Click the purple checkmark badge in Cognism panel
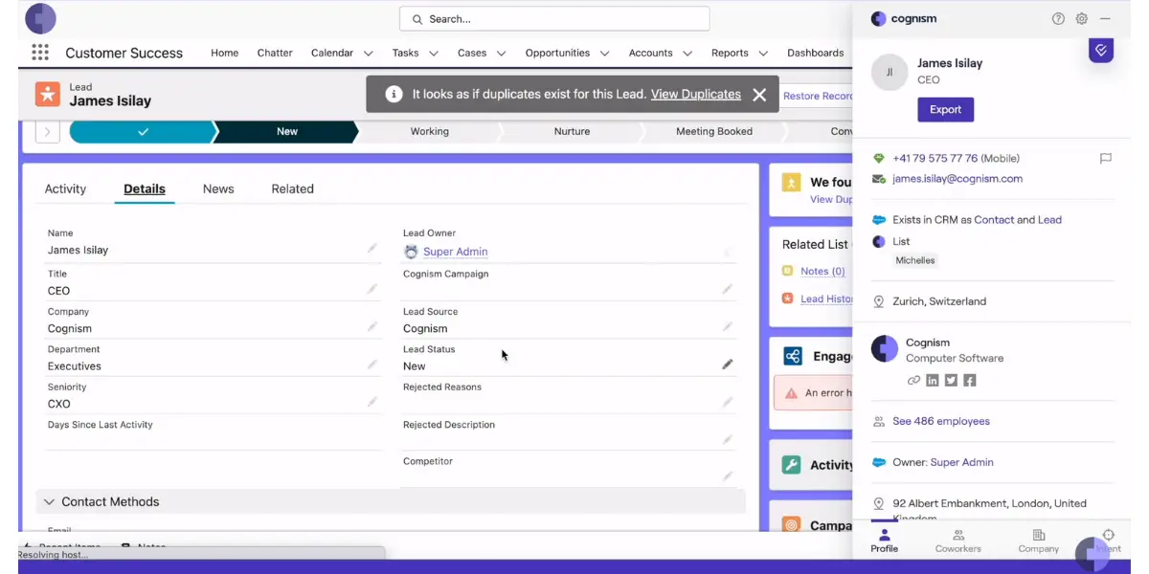Image resolution: width=1149 pixels, height=574 pixels. (x=1101, y=51)
